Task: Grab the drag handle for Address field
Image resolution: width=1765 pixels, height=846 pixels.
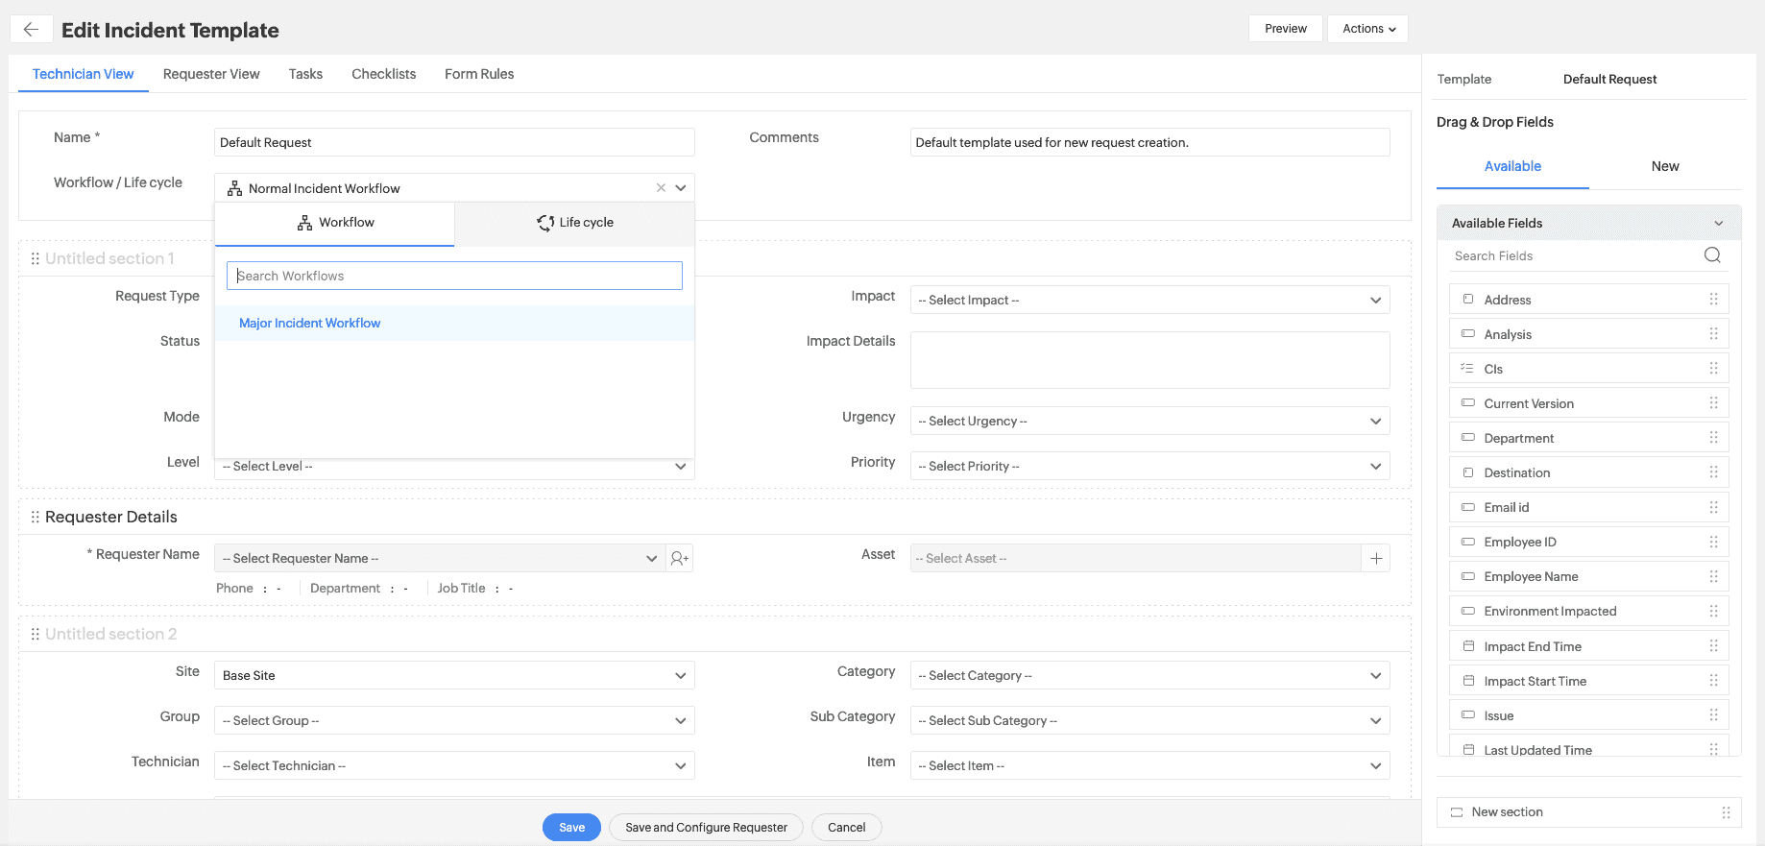Action: click(1713, 300)
